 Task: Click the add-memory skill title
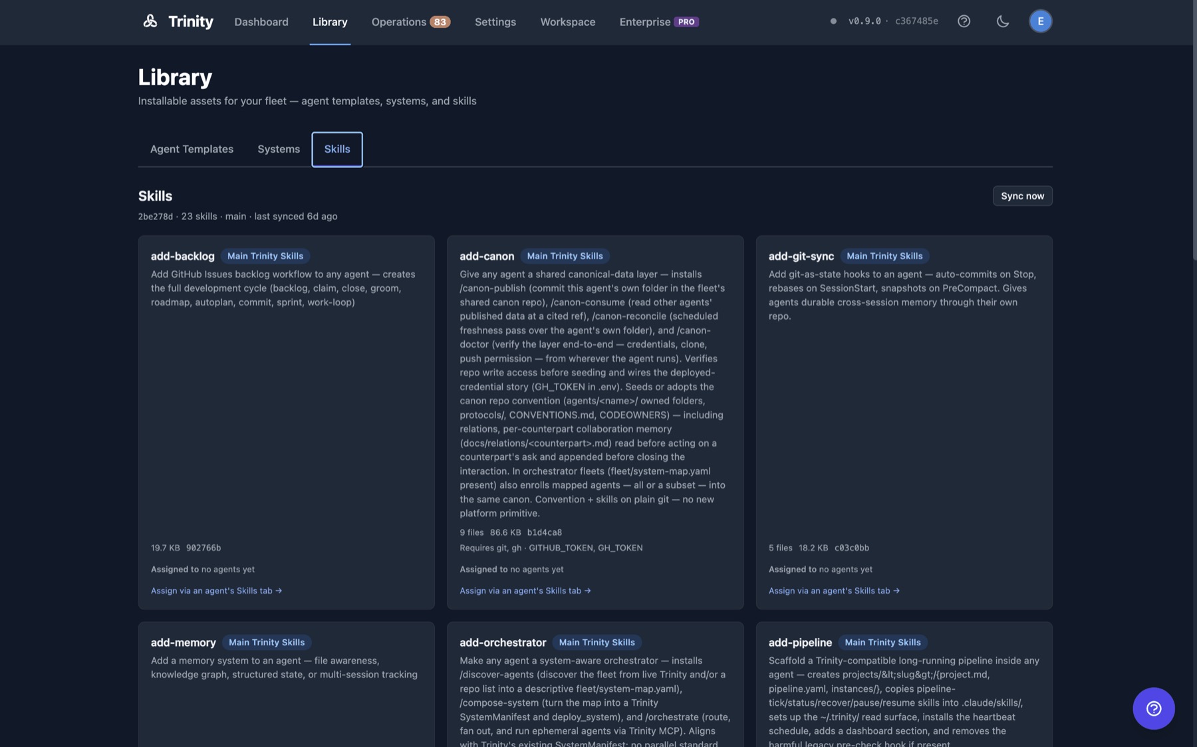coord(184,643)
